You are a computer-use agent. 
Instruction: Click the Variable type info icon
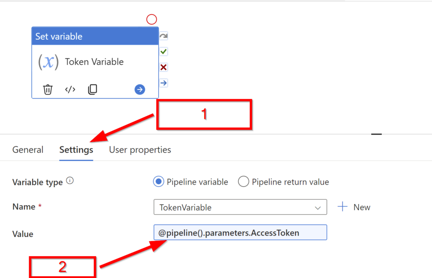pos(70,180)
